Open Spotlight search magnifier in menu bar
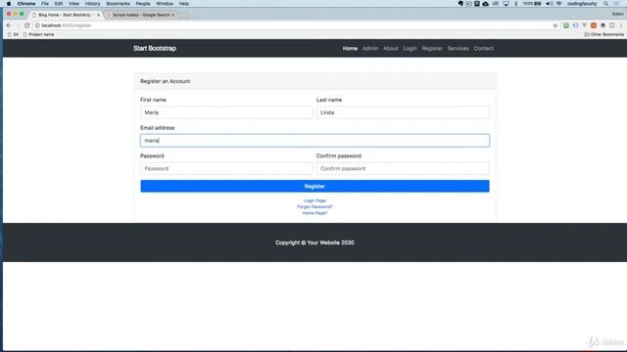 pos(606,4)
